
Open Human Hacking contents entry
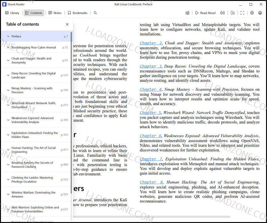pos(36,149)
